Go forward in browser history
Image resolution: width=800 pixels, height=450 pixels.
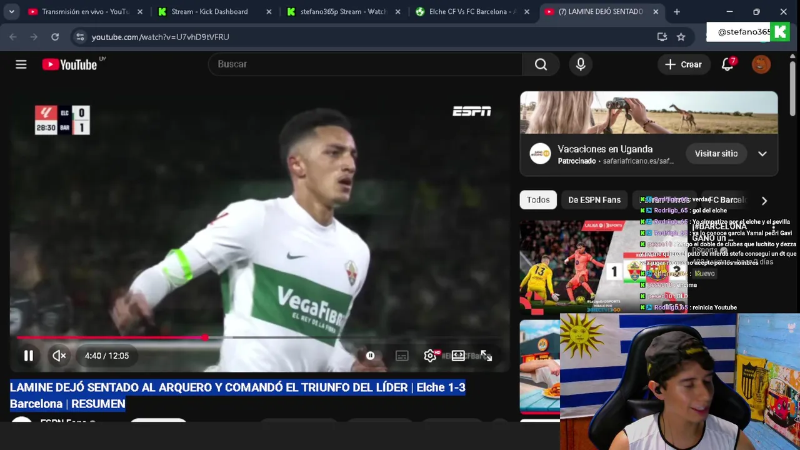coord(34,37)
